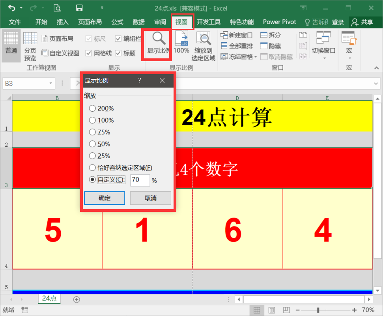
Task: Switch to the Home (开始) tab
Action: (41, 22)
